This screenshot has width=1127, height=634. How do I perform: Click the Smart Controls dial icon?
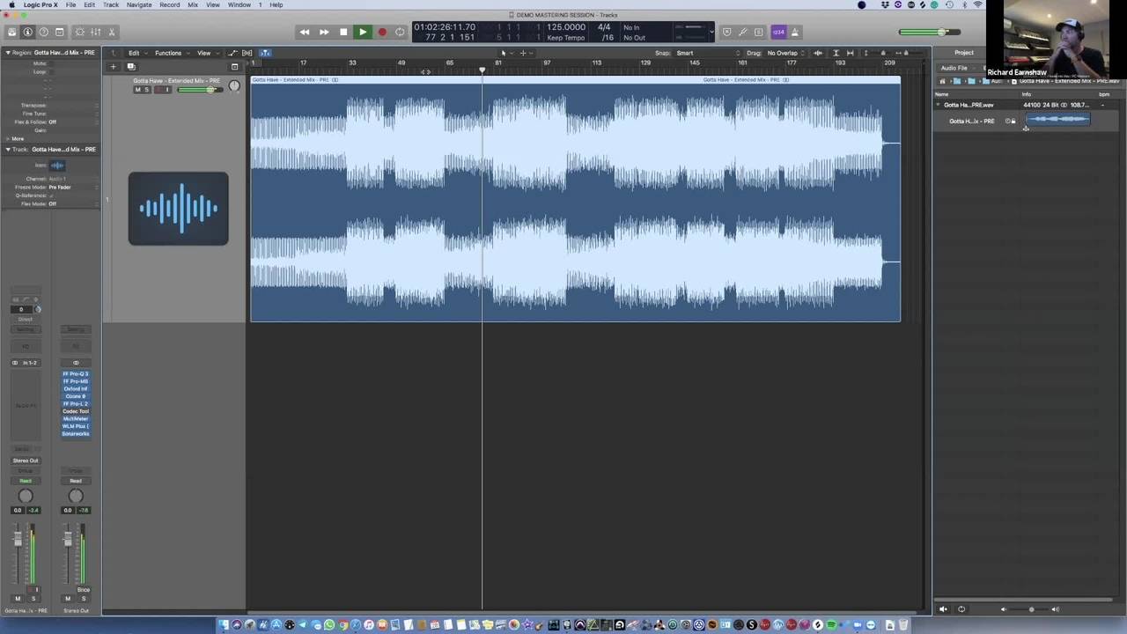[79, 32]
